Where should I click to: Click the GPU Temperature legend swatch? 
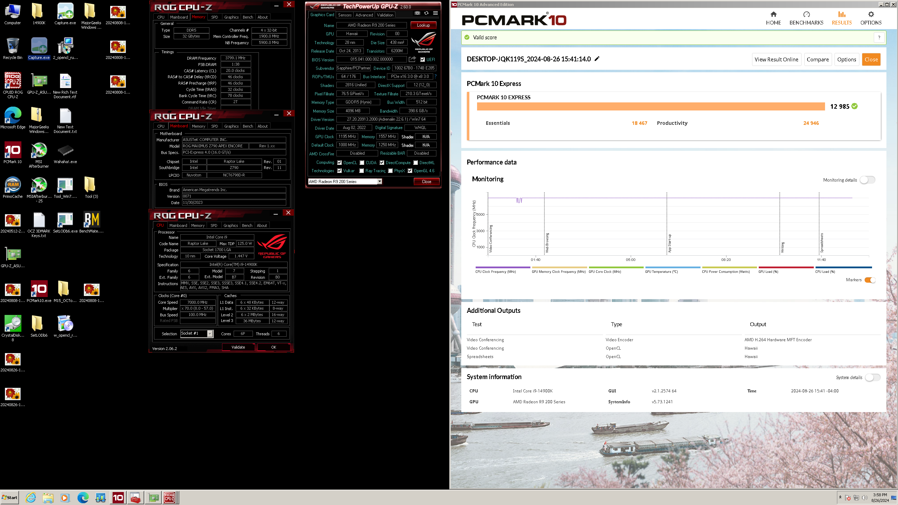click(672, 267)
